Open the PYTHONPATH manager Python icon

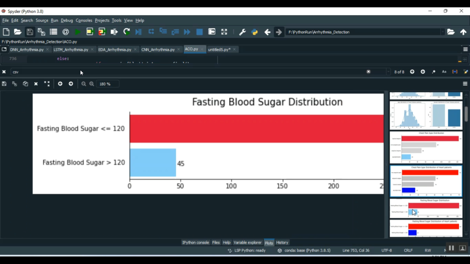point(254,32)
